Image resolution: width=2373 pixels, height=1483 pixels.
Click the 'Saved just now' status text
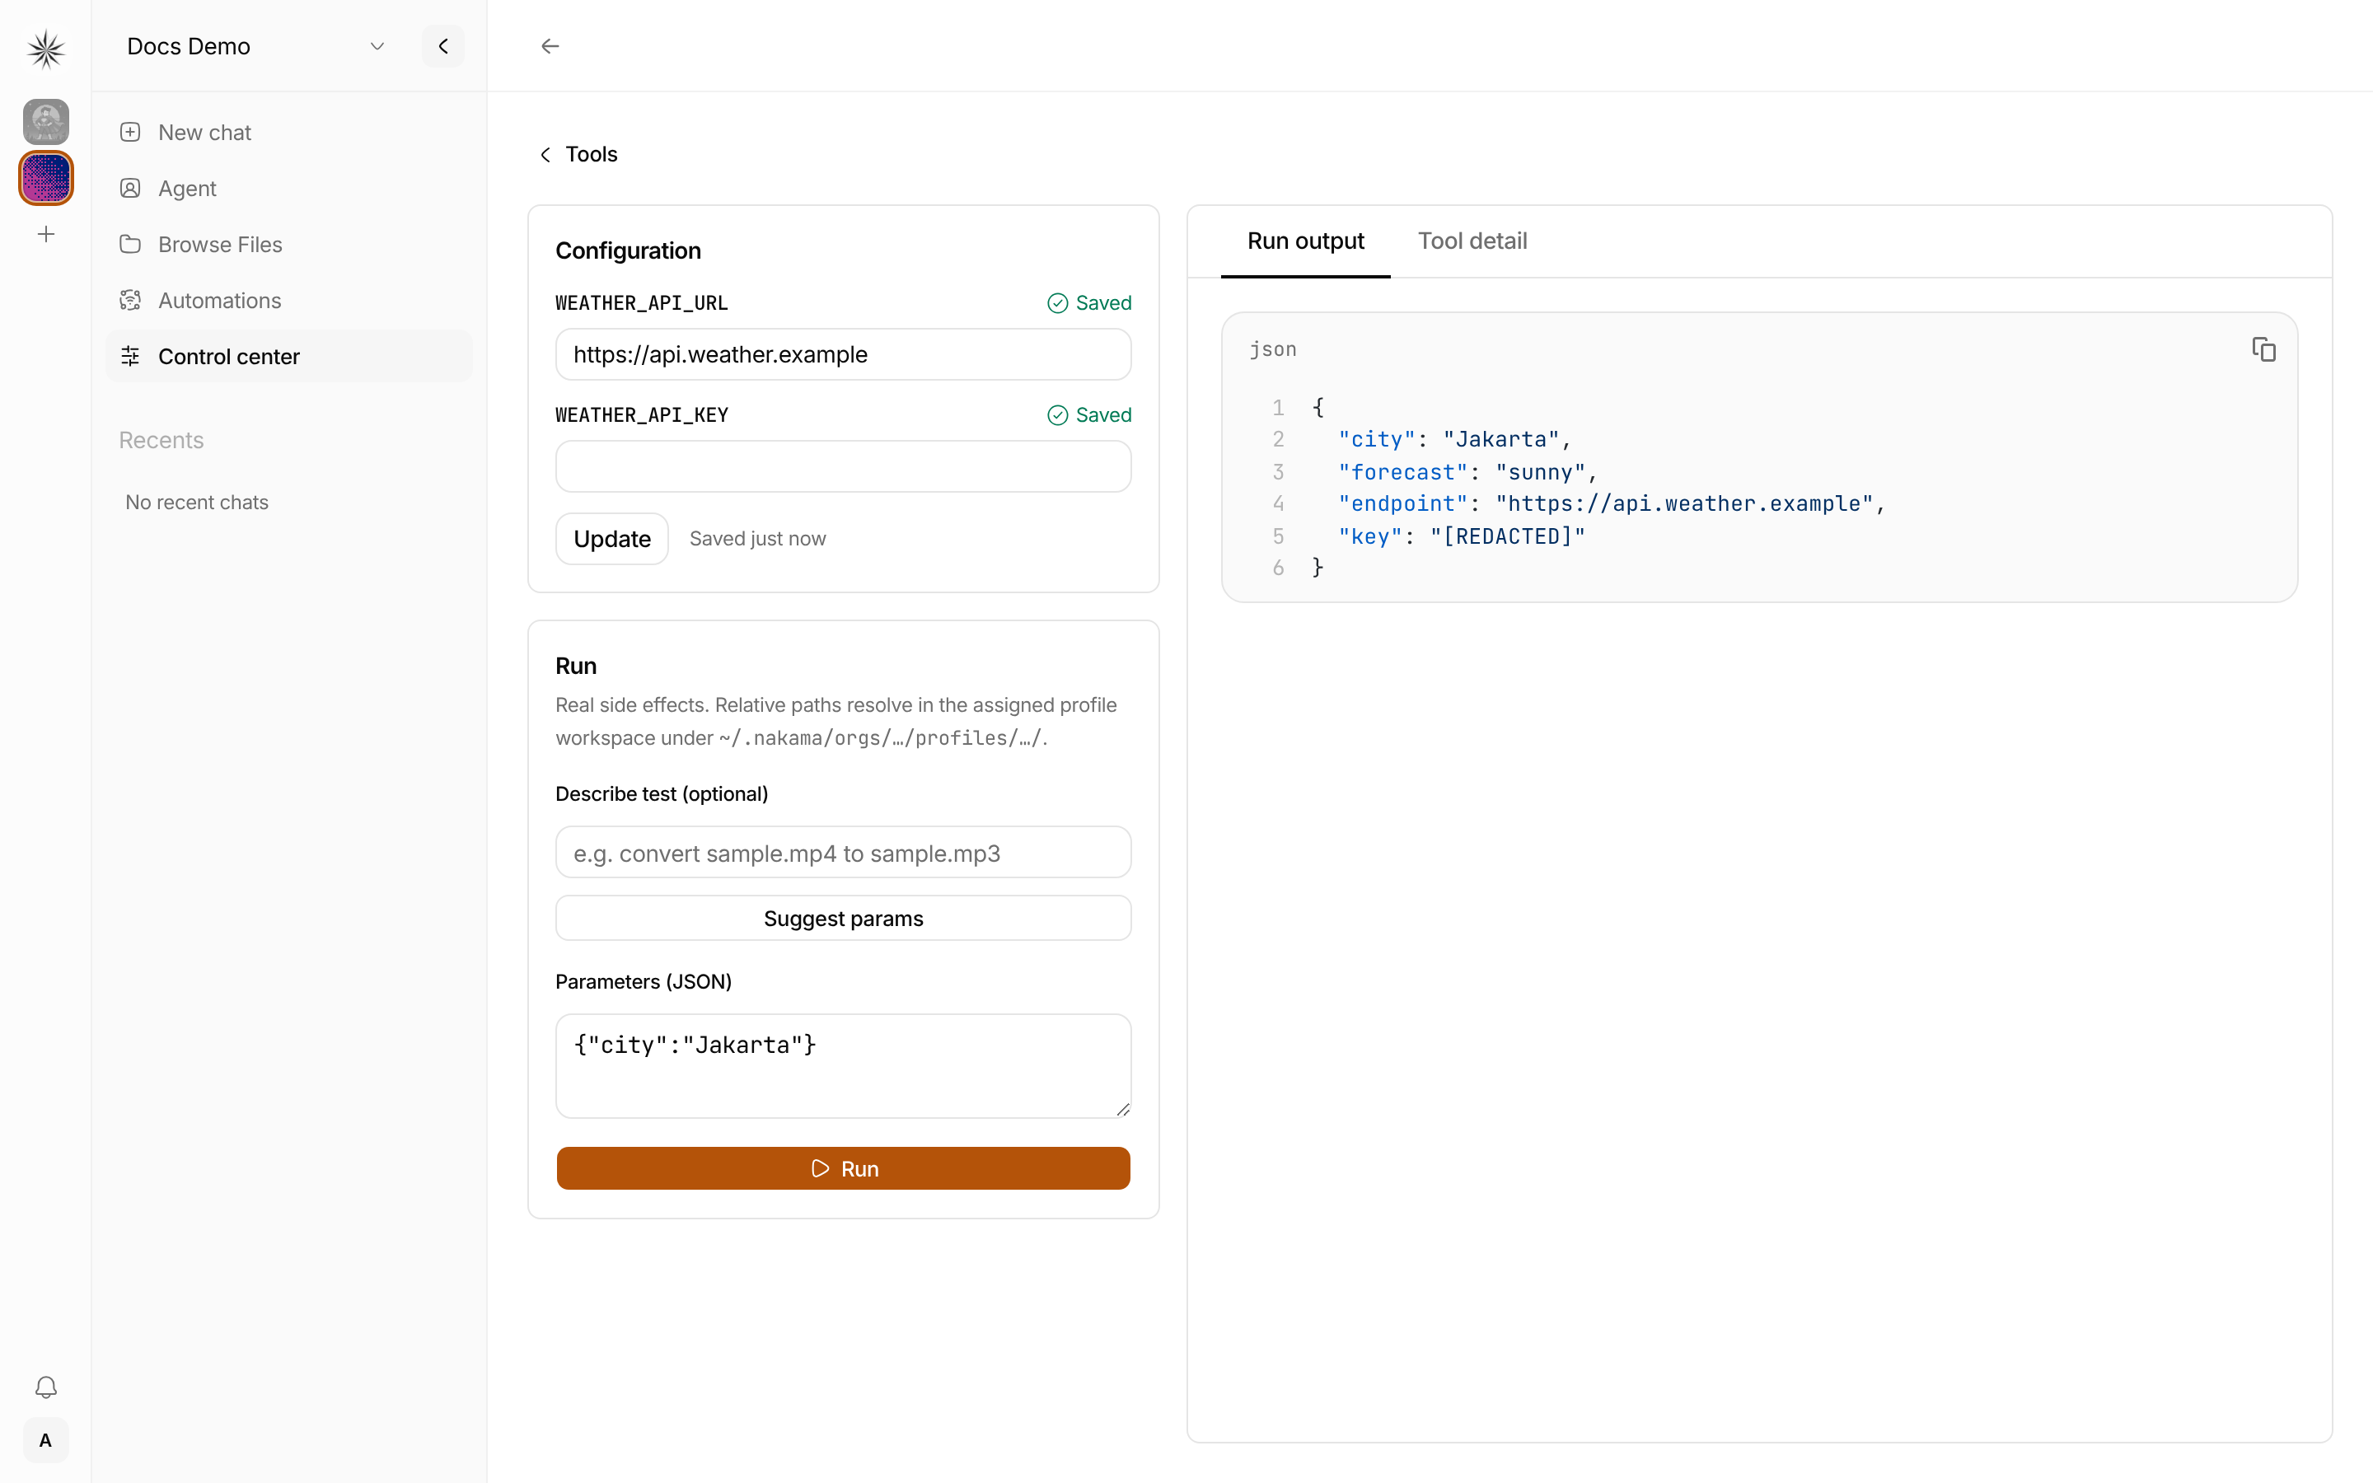(x=757, y=539)
